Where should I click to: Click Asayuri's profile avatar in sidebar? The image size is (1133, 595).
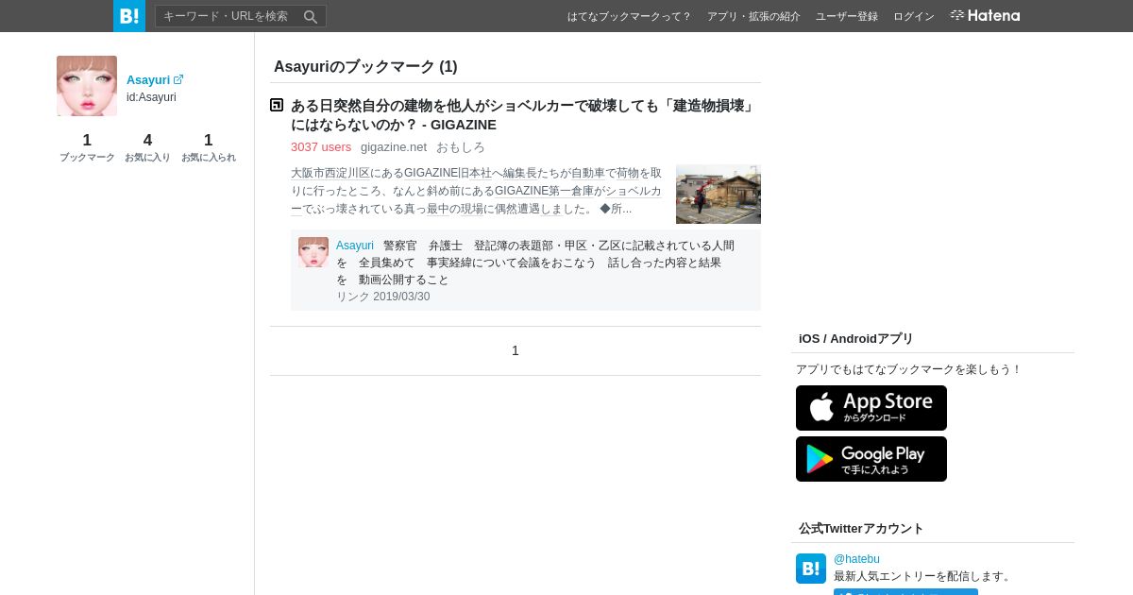click(x=87, y=86)
